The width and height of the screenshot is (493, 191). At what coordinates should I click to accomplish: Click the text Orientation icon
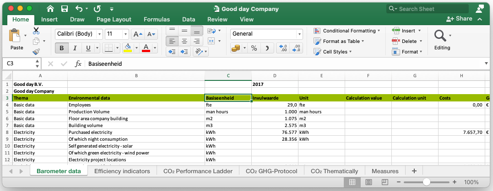point(198,52)
